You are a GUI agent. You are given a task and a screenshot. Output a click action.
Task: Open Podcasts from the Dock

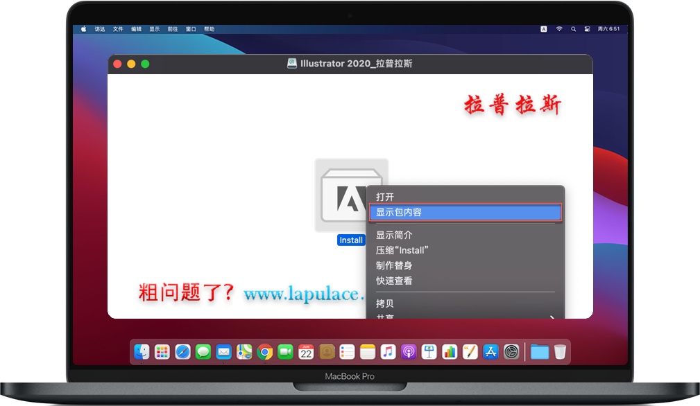[x=409, y=351]
